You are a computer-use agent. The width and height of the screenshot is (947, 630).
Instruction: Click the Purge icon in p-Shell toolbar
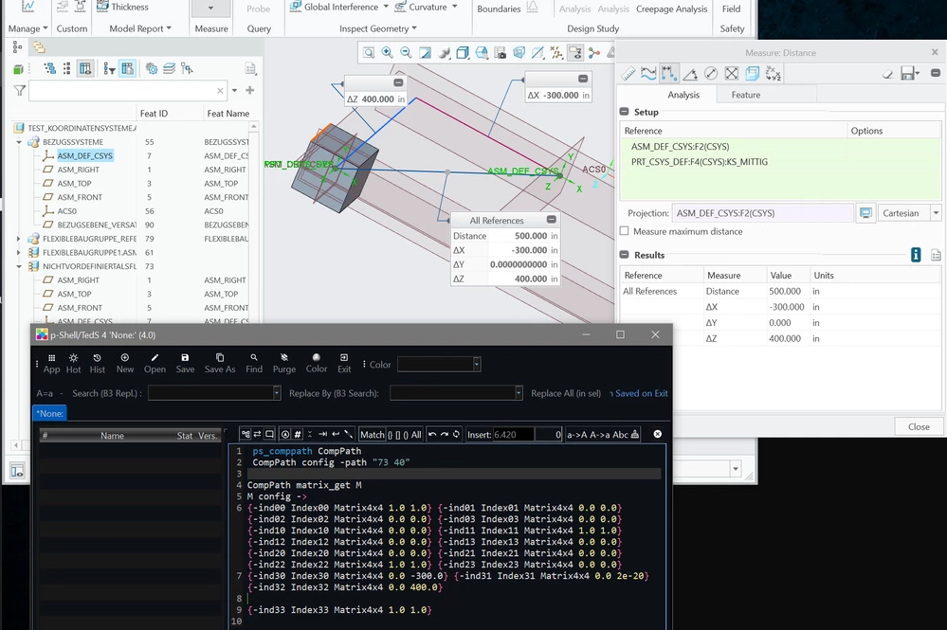click(x=283, y=363)
